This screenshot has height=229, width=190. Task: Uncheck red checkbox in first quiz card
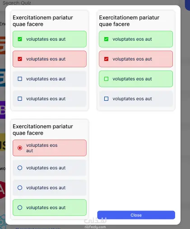20,59
